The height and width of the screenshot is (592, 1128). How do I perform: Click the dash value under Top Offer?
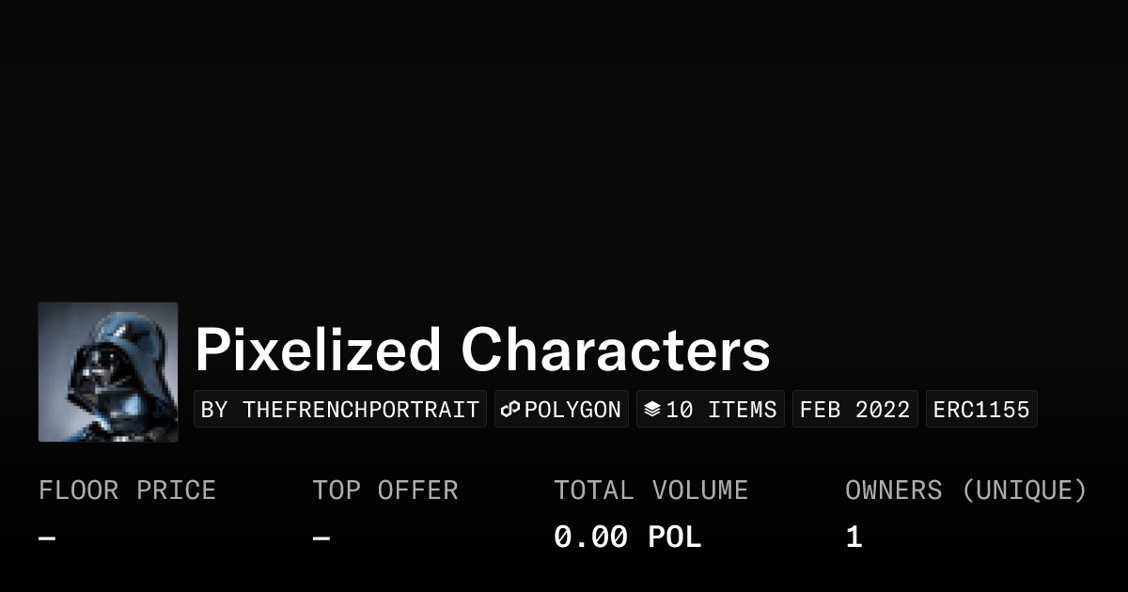[x=321, y=538]
